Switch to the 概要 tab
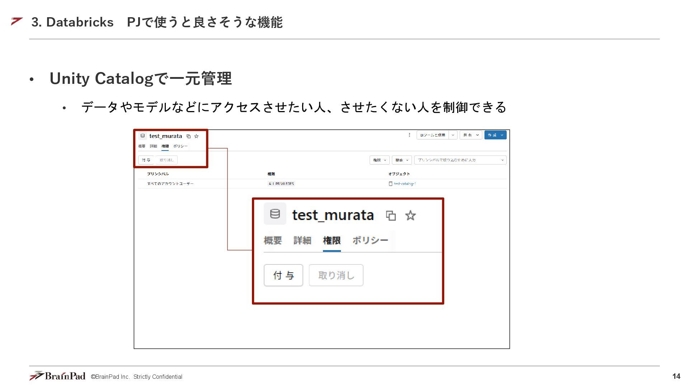The width and height of the screenshot is (689, 387). pyautogui.click(x=142, y=146)
